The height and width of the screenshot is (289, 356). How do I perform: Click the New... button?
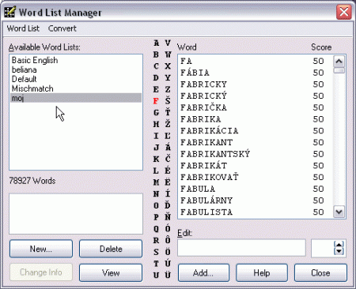[x=41, y=249]
